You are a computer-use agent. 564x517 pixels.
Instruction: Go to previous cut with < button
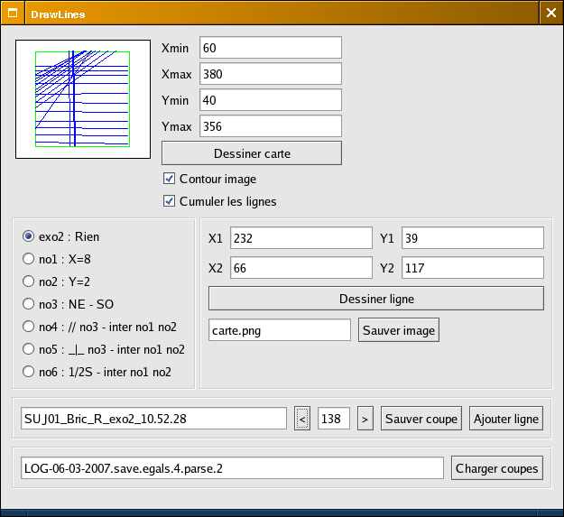(x=302, y=419)
